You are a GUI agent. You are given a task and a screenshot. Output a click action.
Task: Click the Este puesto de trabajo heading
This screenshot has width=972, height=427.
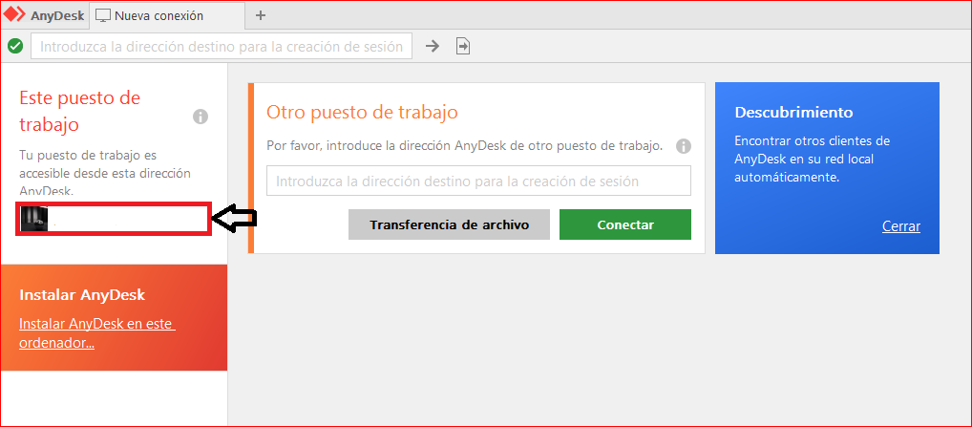80,111
